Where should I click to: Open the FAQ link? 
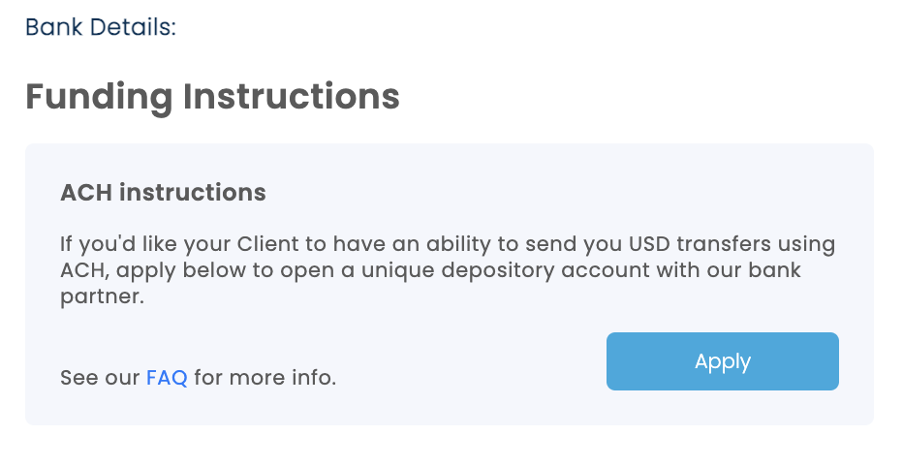click(167, 377)
